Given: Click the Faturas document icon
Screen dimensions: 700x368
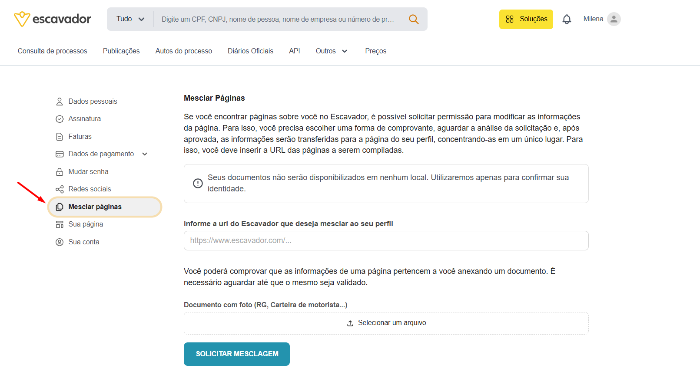Looking at the screenshot, I should (x=60, y=137).
